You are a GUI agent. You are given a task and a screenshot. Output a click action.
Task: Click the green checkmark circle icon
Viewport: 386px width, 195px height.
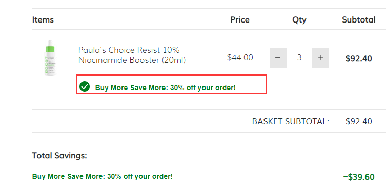tap(85, 86)
